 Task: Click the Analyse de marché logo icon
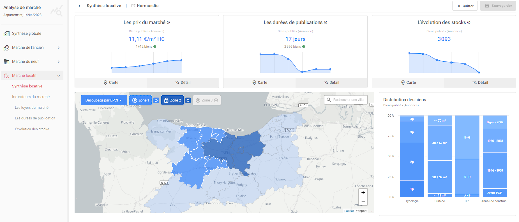coord(57,11)
